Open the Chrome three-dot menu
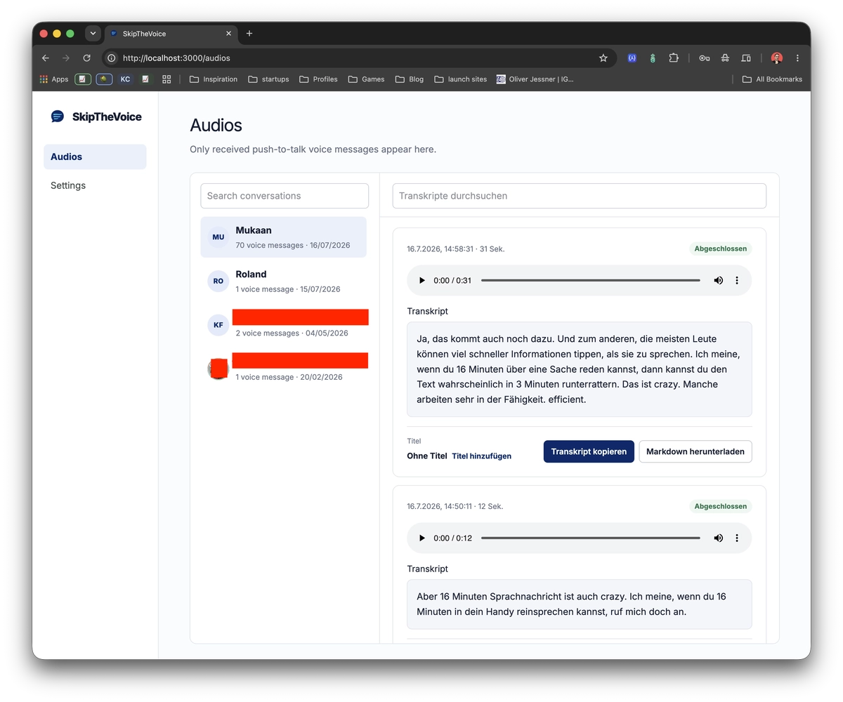Viewport: 843px width, 702px height. click(797, 58)
